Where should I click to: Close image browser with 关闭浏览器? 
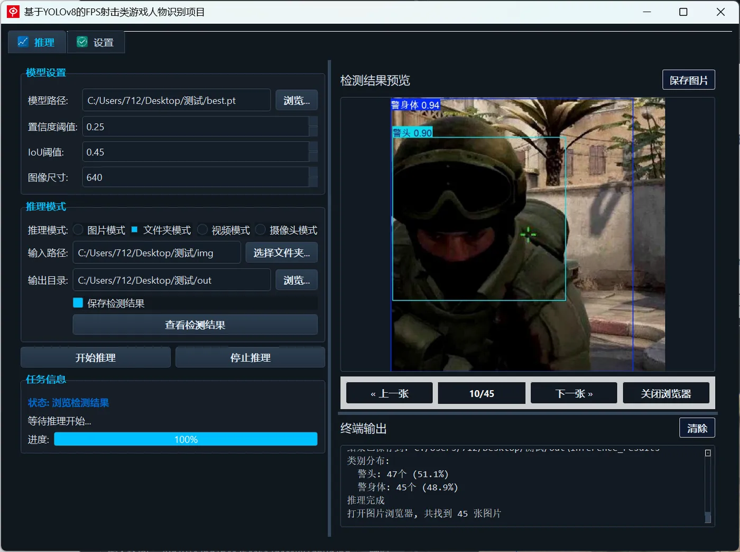coord(666,393)
